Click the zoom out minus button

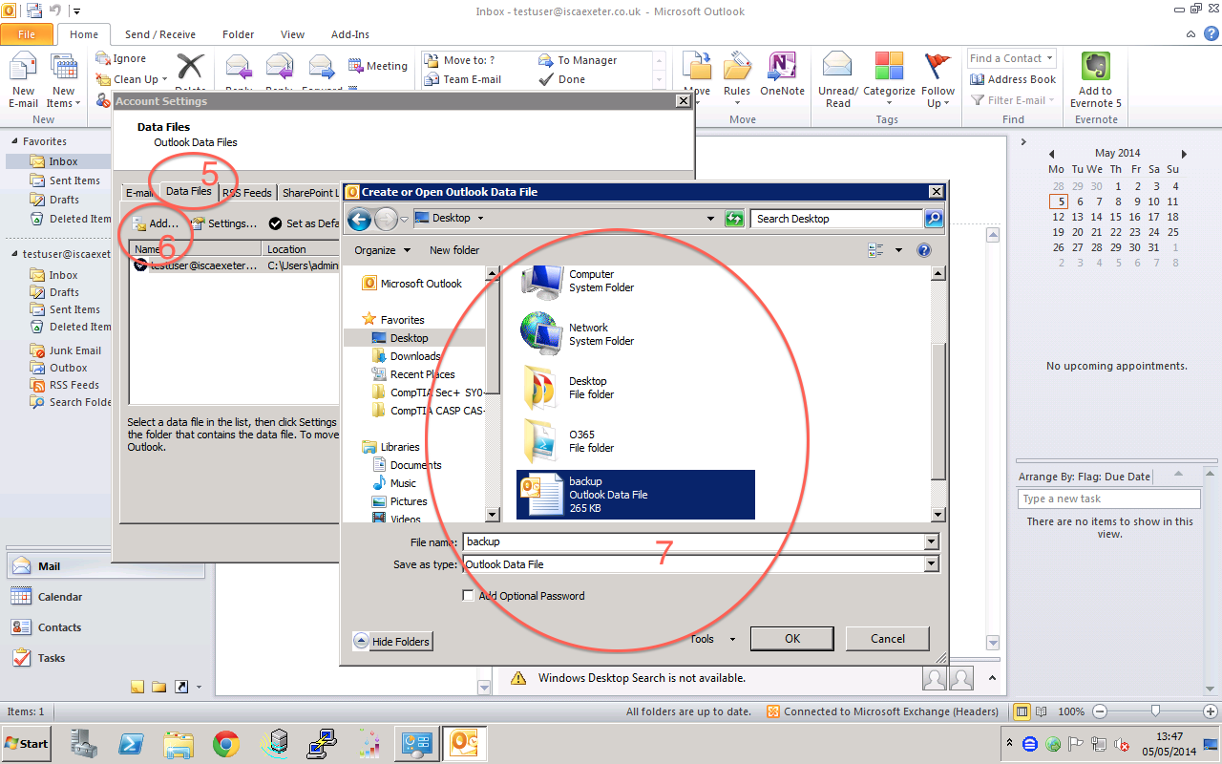1099,711
